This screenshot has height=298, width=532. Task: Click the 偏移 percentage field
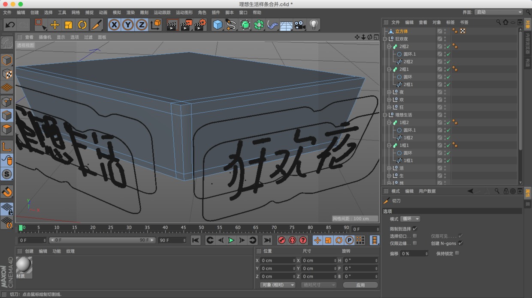pyautogui.click(x=414, y=253)
